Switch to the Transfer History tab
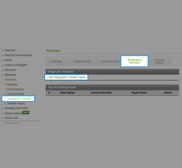 click(159, 61)
